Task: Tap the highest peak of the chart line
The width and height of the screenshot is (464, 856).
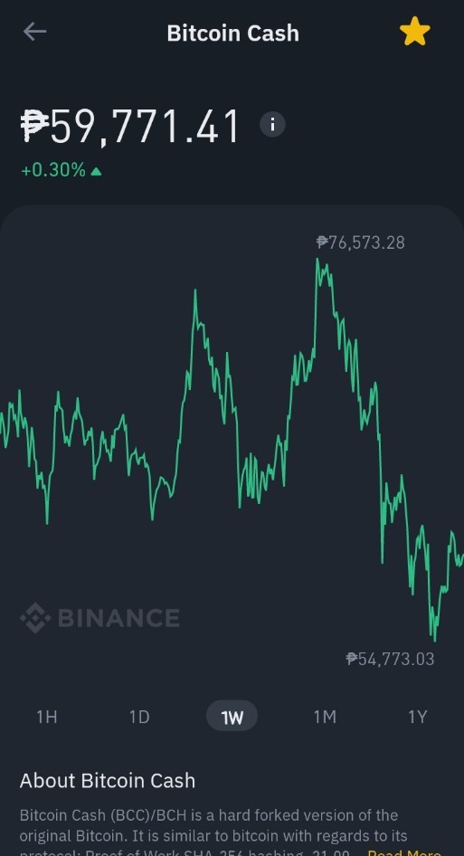Action: [x=317, y=261]
